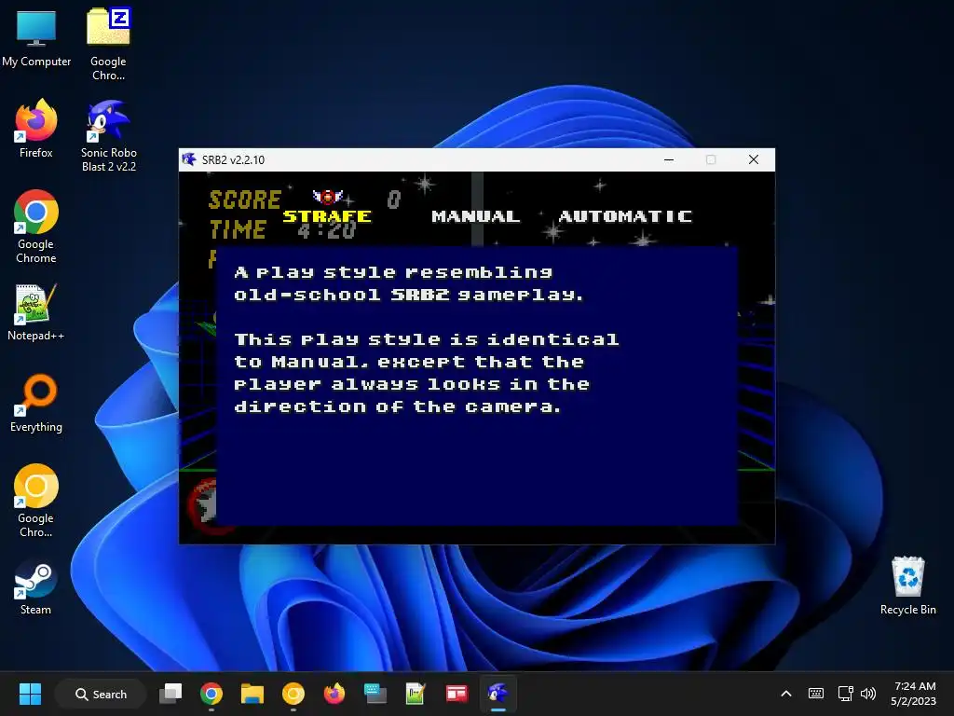Open My Computer desktop icon
The height and width of the screenshot is (716, 954).
[36, 38]
